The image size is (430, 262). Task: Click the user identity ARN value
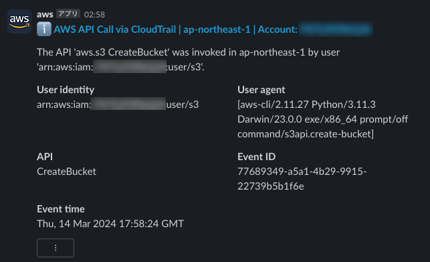point(118,105)
